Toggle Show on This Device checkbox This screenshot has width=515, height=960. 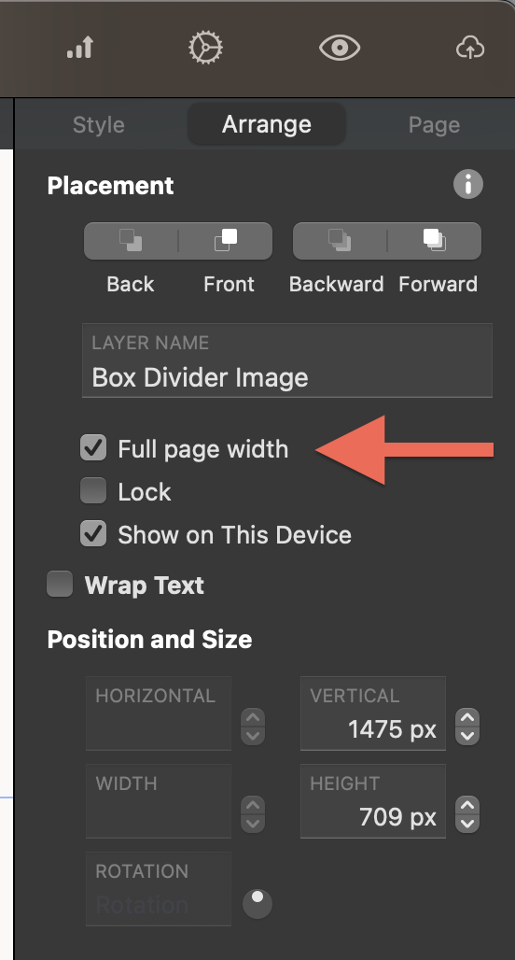point(93,534)
